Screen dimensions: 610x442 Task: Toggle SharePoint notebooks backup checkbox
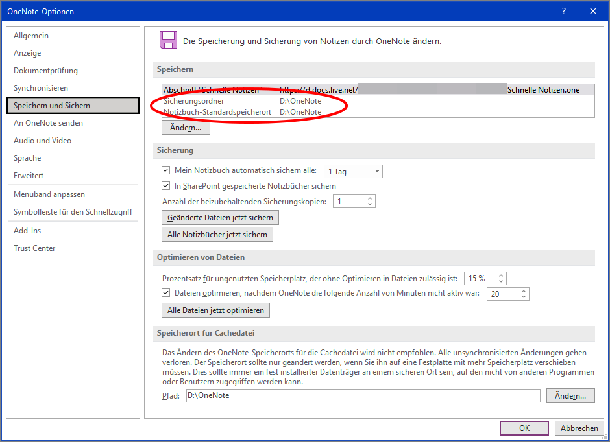click(x=165, y=185)
